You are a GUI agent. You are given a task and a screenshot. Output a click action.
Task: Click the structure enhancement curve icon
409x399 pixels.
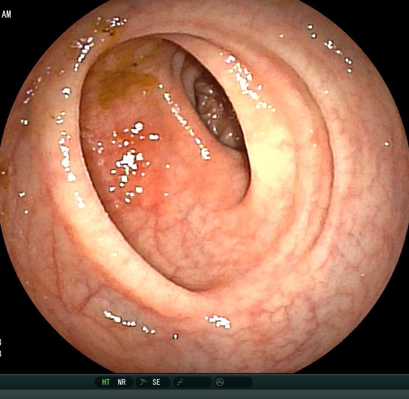coord(143,382)
